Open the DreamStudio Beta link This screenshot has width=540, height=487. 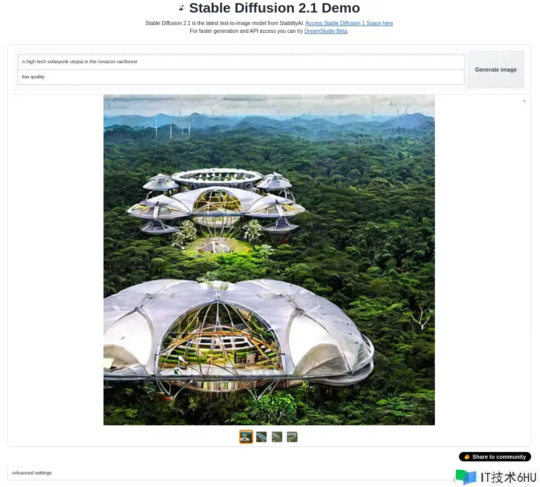[326, 31]
